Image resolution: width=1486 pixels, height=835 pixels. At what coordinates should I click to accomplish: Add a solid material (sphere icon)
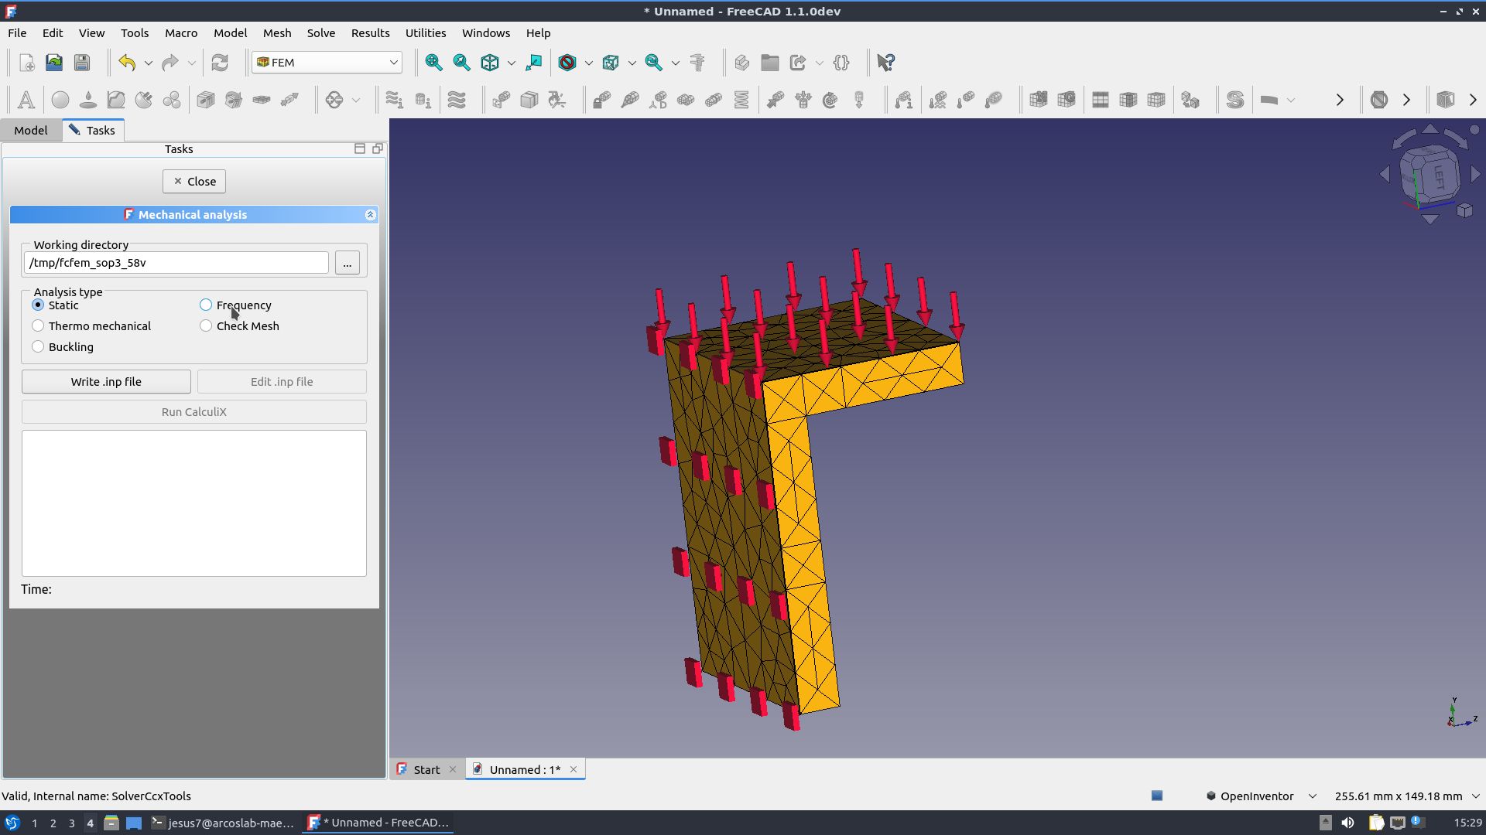click(x=60, y=100)
